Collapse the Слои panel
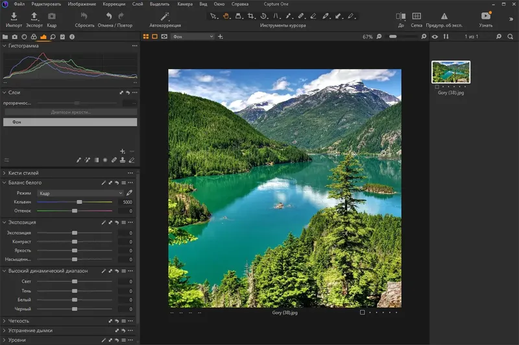 coord(5,92)
